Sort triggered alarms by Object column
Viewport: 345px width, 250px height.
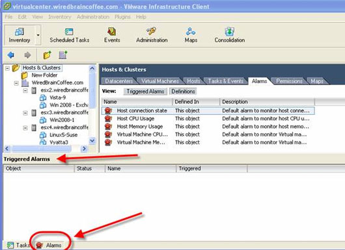[x=38, y=169]
